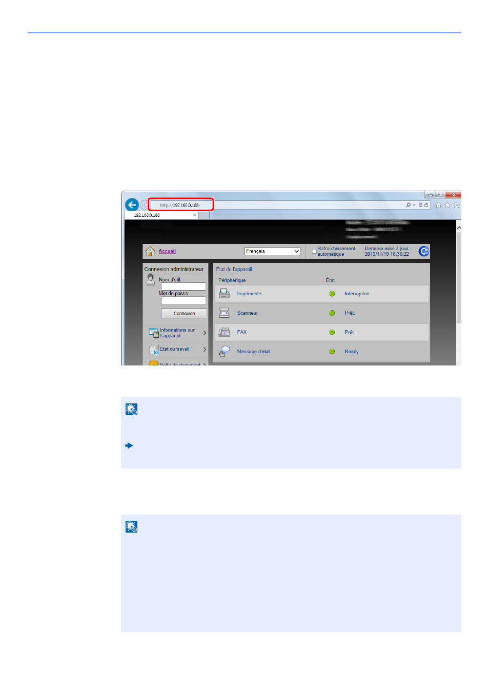
Task: Click the Prêt. status for Scanneur
Action: pyautogui.click(x=350, y=313)
